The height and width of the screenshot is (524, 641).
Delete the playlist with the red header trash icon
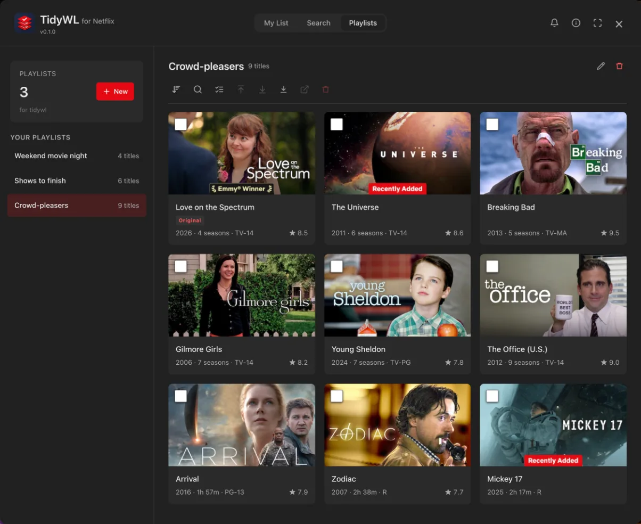[x=619, y=66]
